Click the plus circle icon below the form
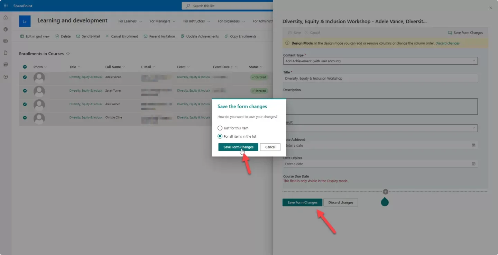The image size is (498, 255). point(386,192)
